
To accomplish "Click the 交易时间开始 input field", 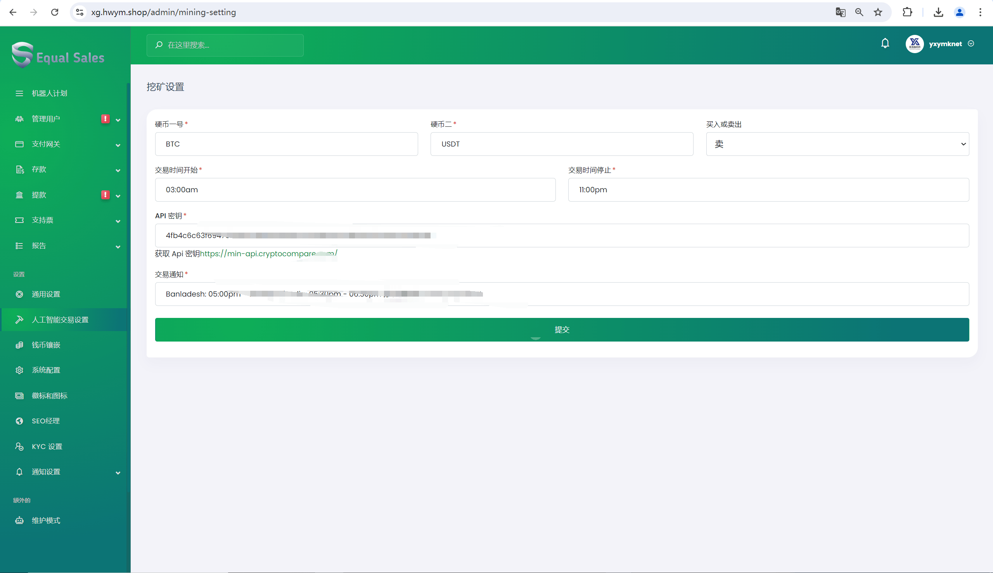I will click(355, 190).
